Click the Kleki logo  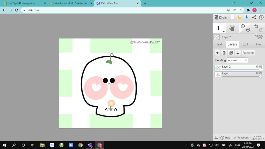[221, 17]
